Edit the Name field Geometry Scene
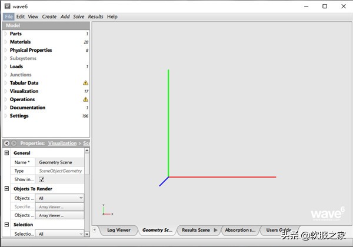The width and height of the screenshot is (353, 247). (x=59, y=162)
